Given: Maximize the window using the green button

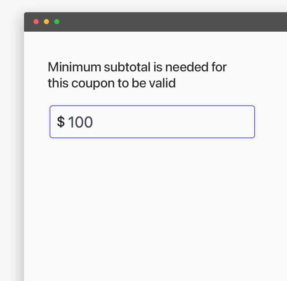Looking at the screenshot, I should (x=57, y=22).
